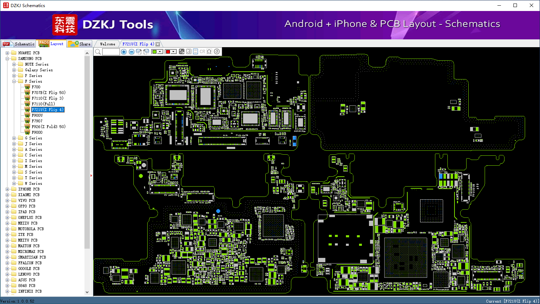Select the F721U(Z Flip 4) tree entry

tap(48, 110)
